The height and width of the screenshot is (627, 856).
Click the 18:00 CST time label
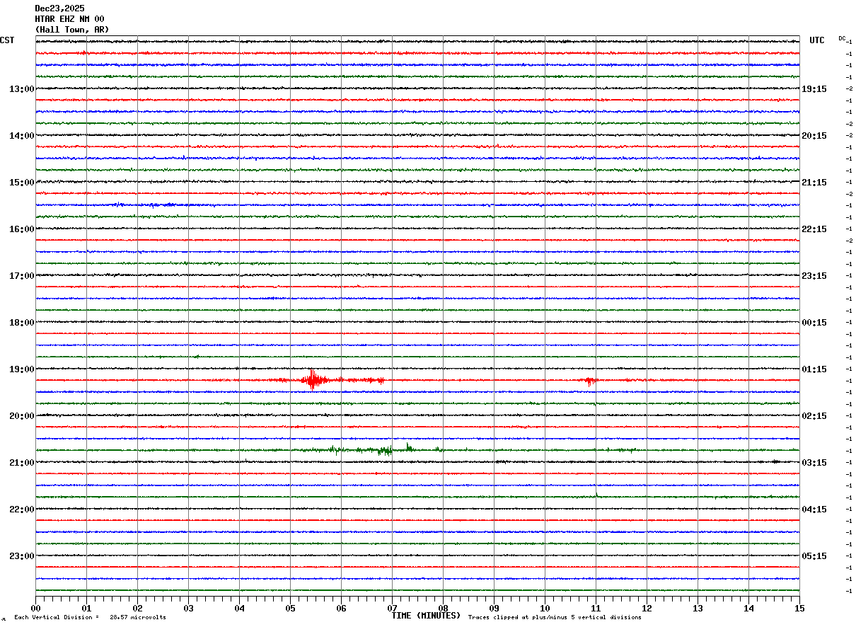tap(21, 323)
